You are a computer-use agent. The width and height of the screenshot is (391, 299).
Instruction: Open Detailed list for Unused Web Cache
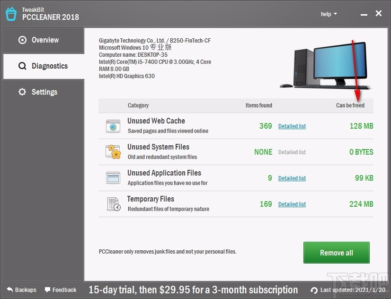(x=292, y=126)
